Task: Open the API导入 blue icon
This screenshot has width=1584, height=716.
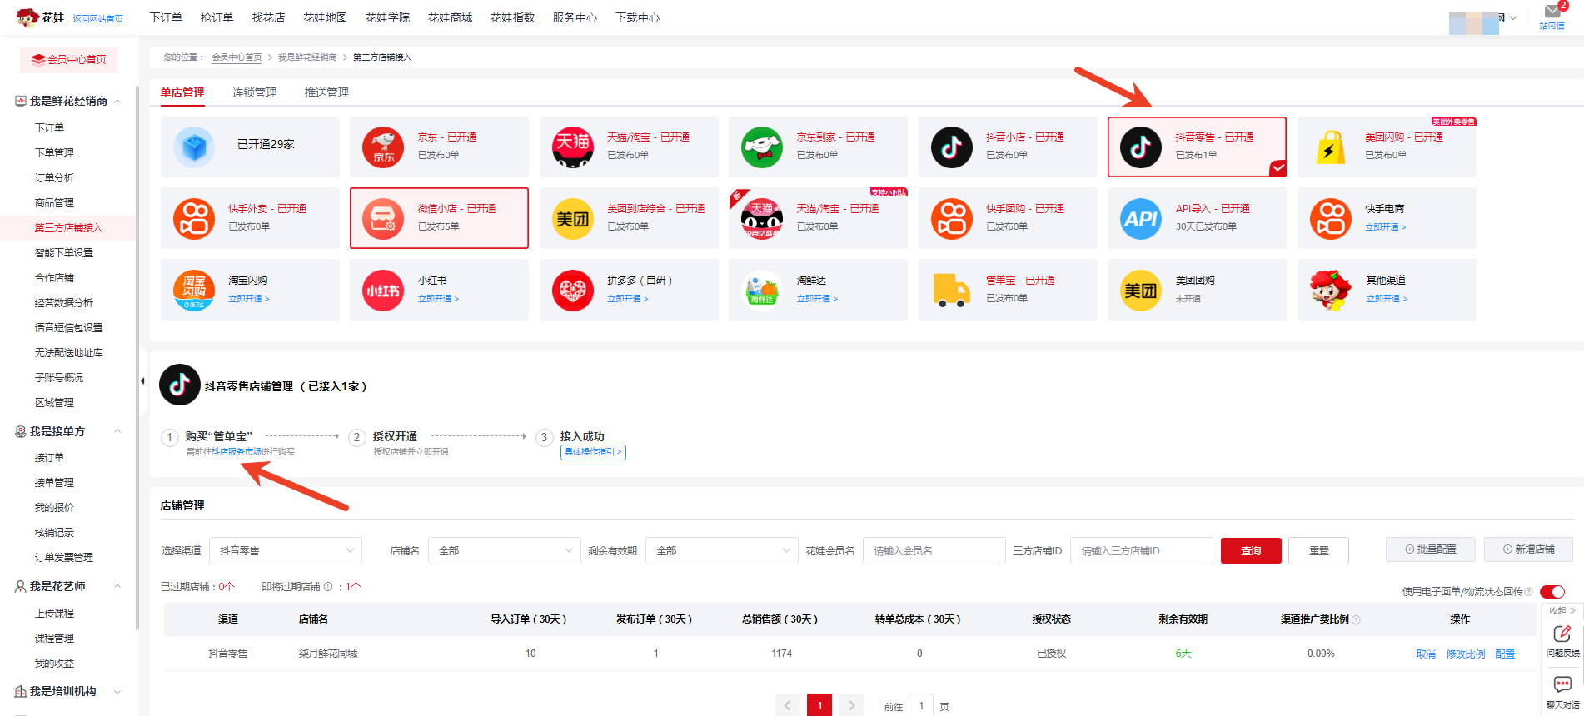Action: click(1140, 219)
